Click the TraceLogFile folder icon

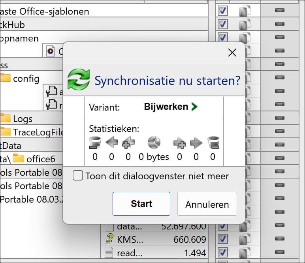point(5,131)
